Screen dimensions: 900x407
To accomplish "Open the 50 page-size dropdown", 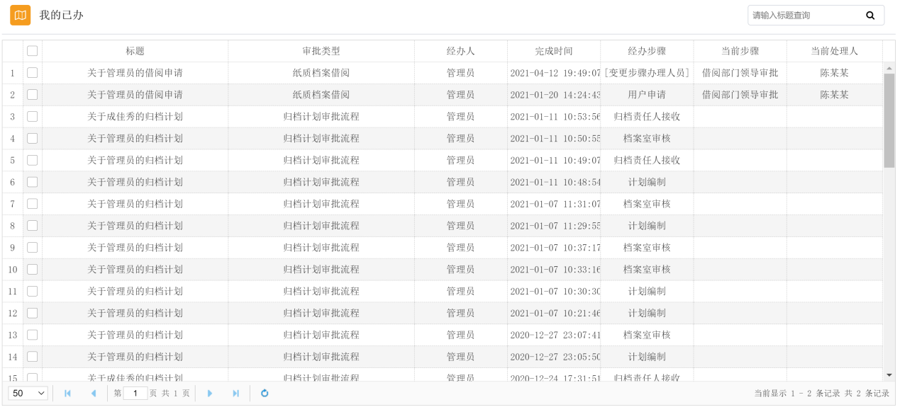I will (x=28, y=394).
